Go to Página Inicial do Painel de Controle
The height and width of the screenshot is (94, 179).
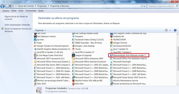16,18
